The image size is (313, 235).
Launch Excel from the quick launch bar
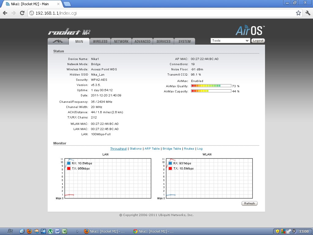[64, 231]
